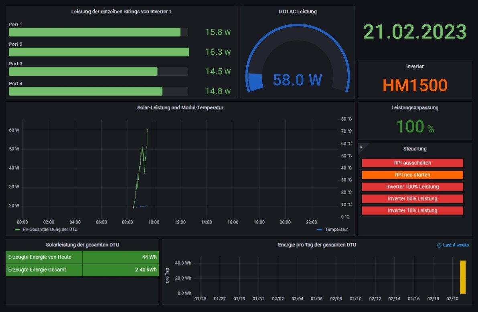Viewport: 478px width, 312px height.
Task: Expand Energie pro Tag der gesamten DTU title menu
Action: 317,245
